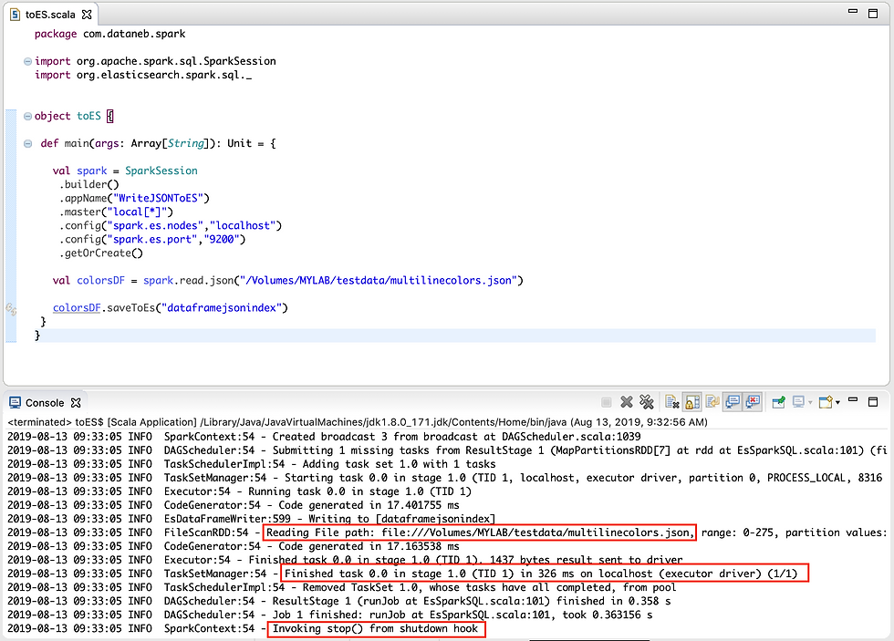Click the Console monitor icon on its tab

(x=15, y=403)
